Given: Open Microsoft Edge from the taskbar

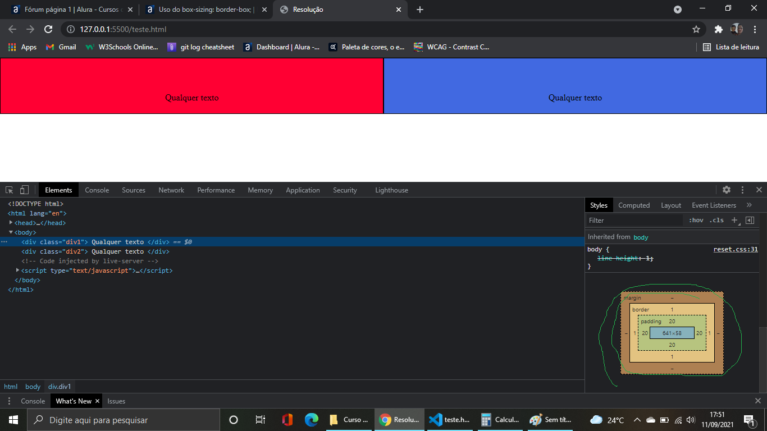Looking at the screenshot, I should pyautogui.click(x=312, y=420).
